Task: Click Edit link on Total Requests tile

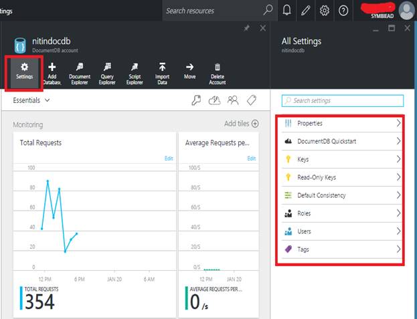Action: point(169,158)
